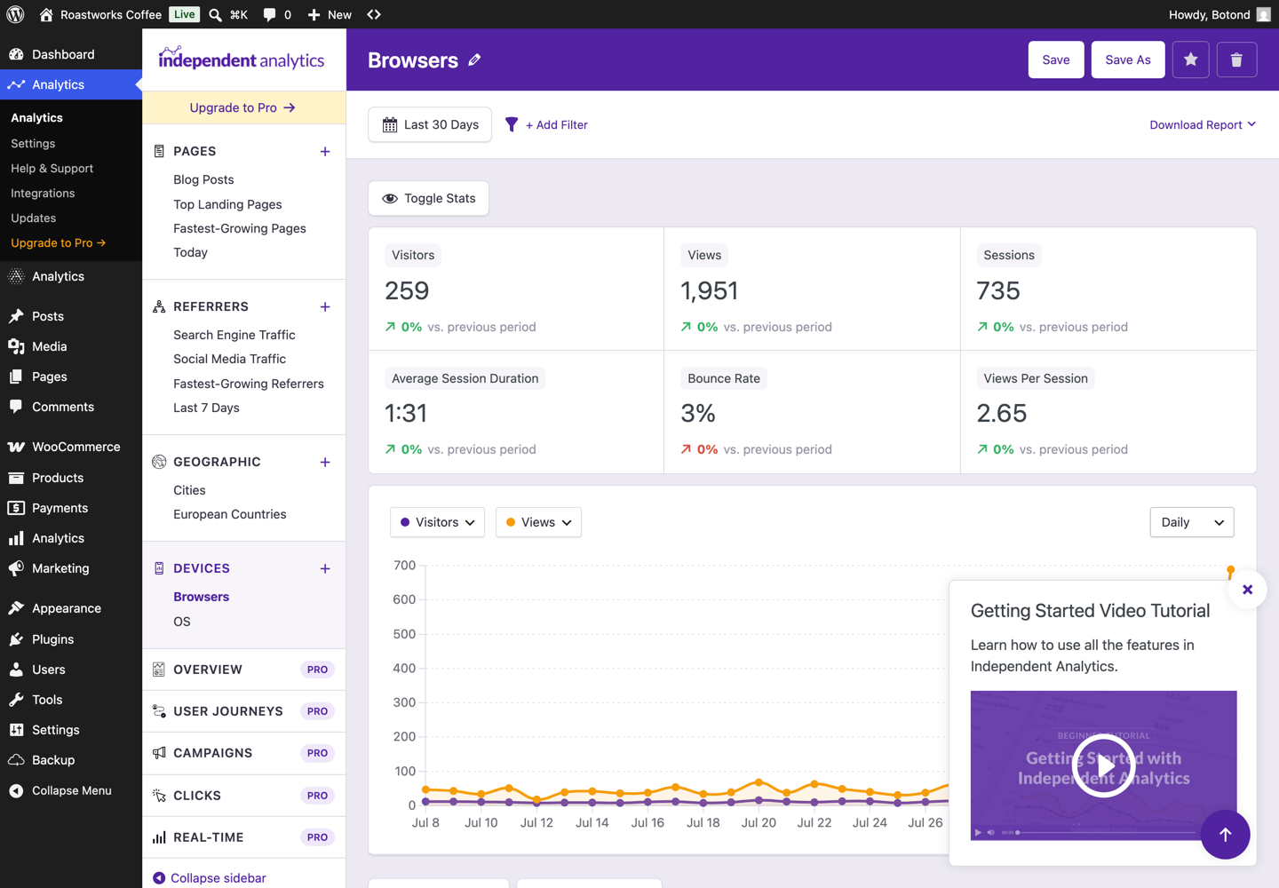This screenshot has width=1279, height=888.
Task: Open the Cities report
Action: point(189,490)
